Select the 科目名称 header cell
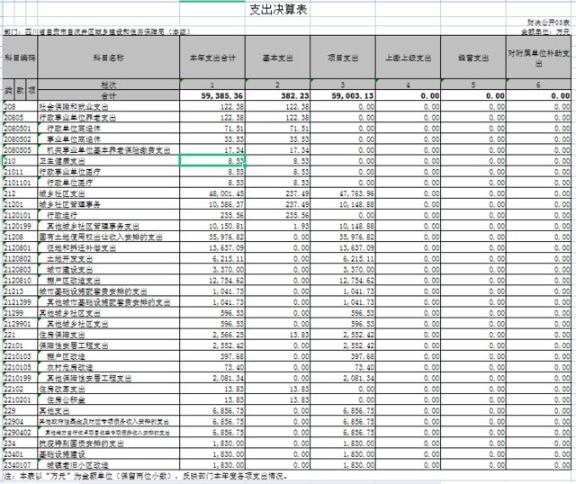 [109, 58]
